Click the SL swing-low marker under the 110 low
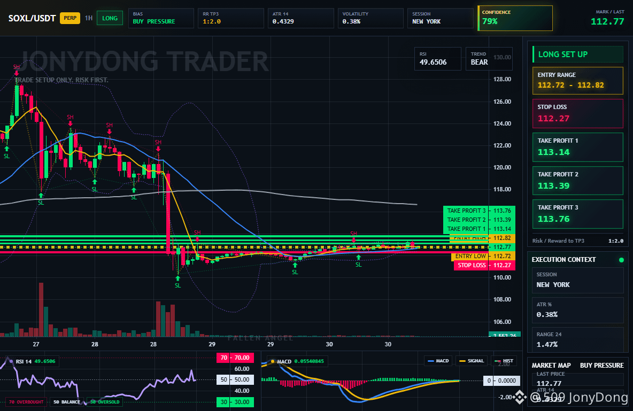This screenshot has height=411, width=633. (177, 283)
